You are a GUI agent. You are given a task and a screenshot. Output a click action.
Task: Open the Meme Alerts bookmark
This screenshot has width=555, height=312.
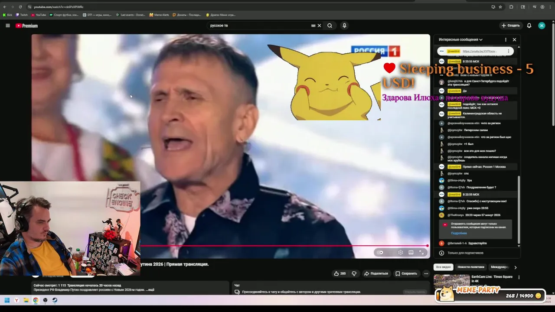(x=159, y=15)
